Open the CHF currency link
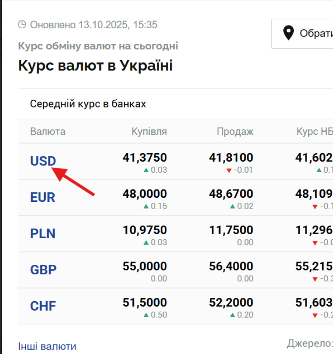 pyautogui.click(x=43, y=306)
